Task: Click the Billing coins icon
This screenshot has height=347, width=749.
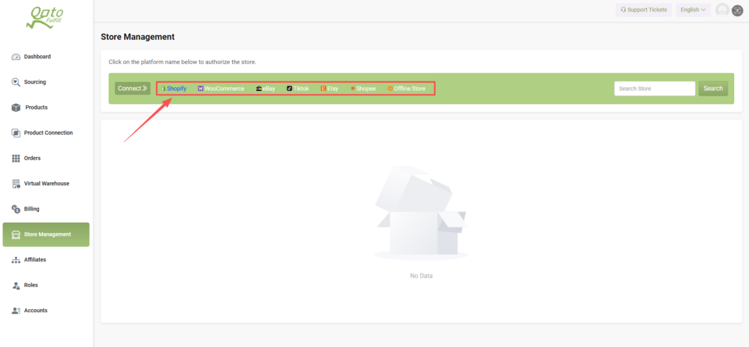Action: (x=16, y=209)
